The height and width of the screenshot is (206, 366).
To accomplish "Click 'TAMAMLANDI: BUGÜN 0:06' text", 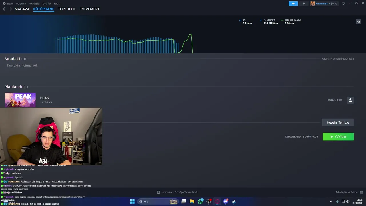I will click(301, 137).
